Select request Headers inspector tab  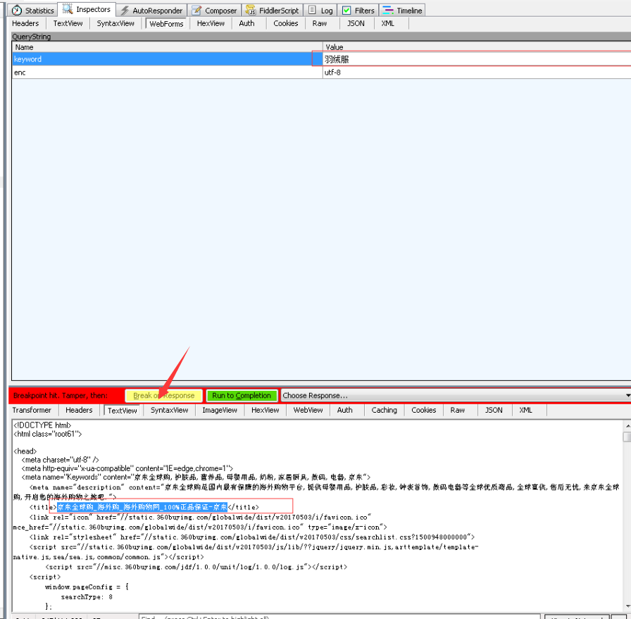pyautogui.click(x=25, y=23)
